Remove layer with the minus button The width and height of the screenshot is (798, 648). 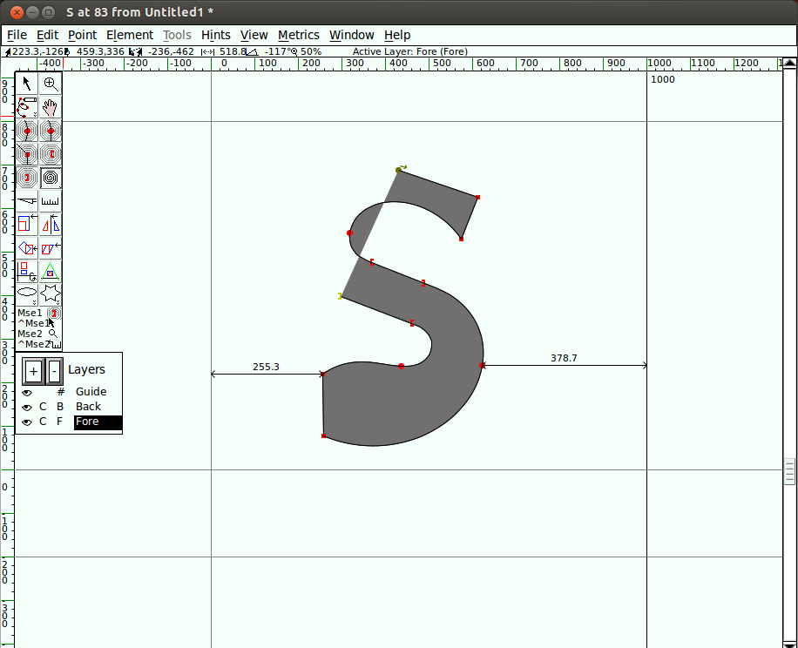coord(55,371)
